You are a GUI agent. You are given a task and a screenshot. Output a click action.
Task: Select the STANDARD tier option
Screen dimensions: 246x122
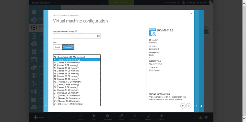coord(68,47)
